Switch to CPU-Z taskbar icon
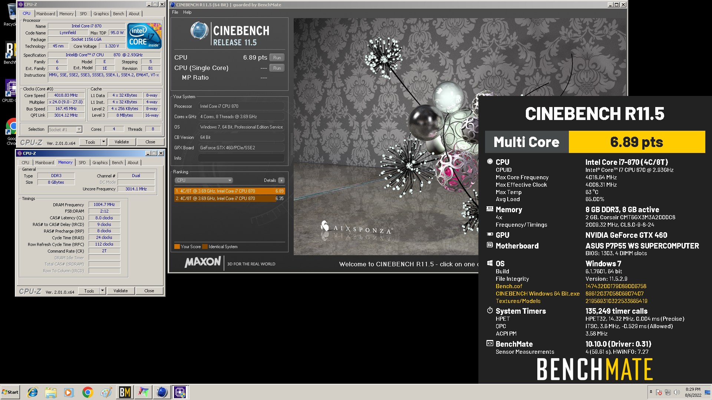The image size is (712, 400). click(180, 392)
